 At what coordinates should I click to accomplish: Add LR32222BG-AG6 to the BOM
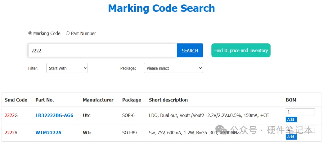291,119
